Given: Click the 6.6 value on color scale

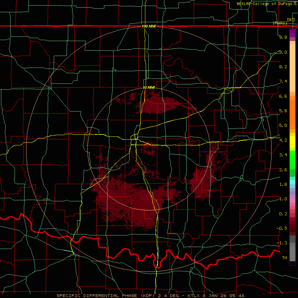Looking at the screenshot, I should pyautogui.click(x=283, y=96).
